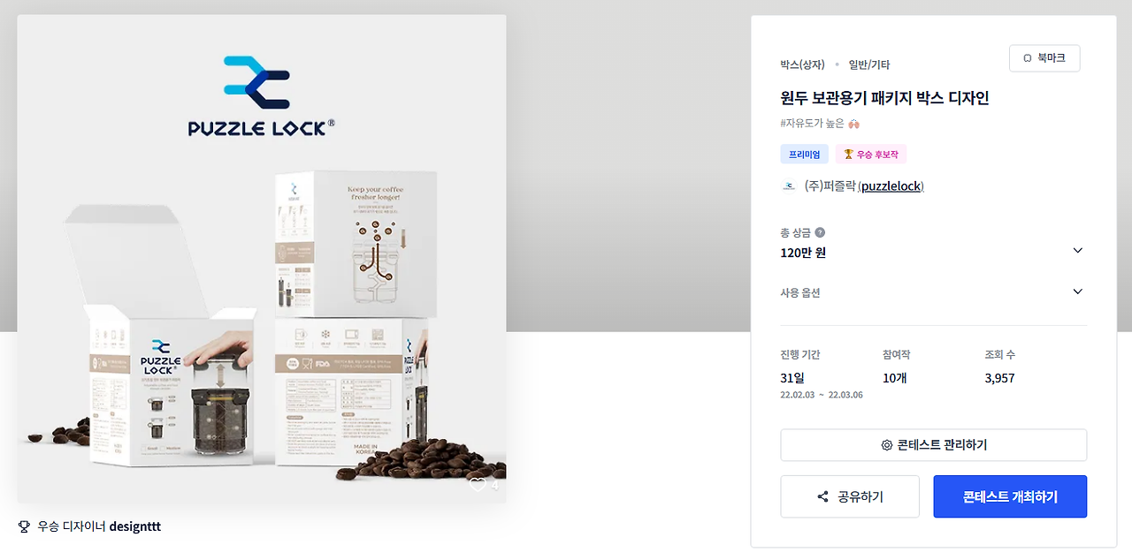Screen dimensions: 1132x560
Task: Click the help question mark beside 총 상금
Action: click(x=820, y=233)
